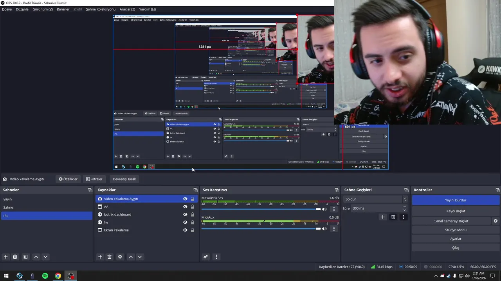Open Spotify from the taskbar
This screenshot has height=281, width=501.
(x=45, y=276)
